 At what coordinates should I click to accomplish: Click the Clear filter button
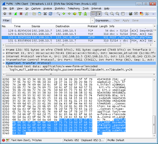(116, 21)
